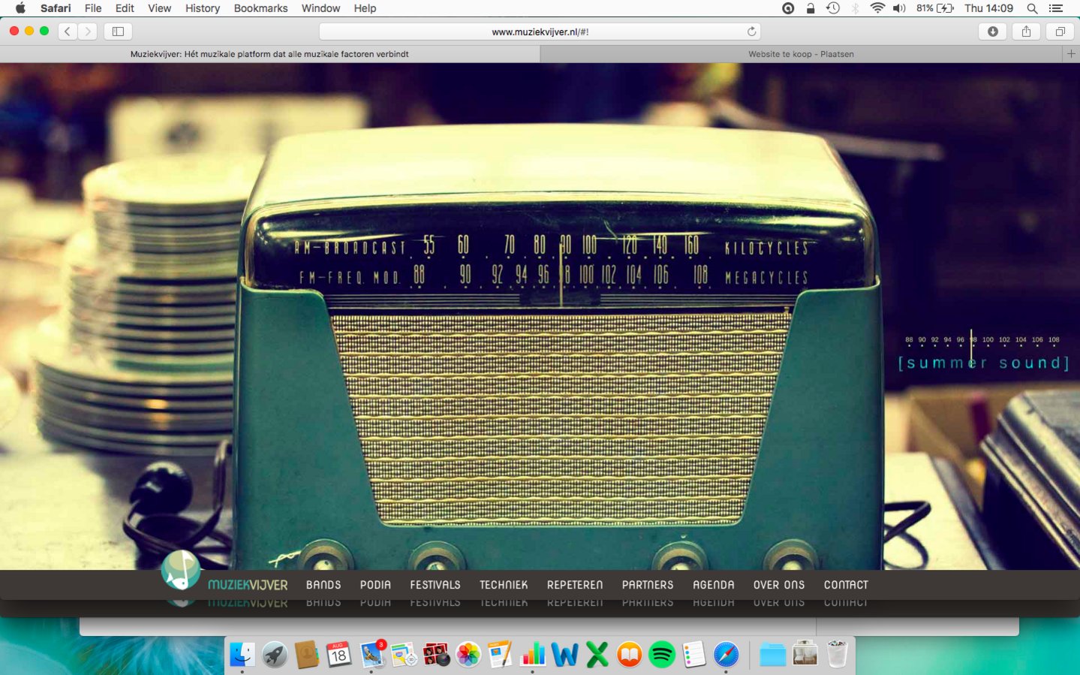Viewport: 1080px width, 675px height.
Task: Open Safari's downloads list
Action: click(x=993, y=32)
